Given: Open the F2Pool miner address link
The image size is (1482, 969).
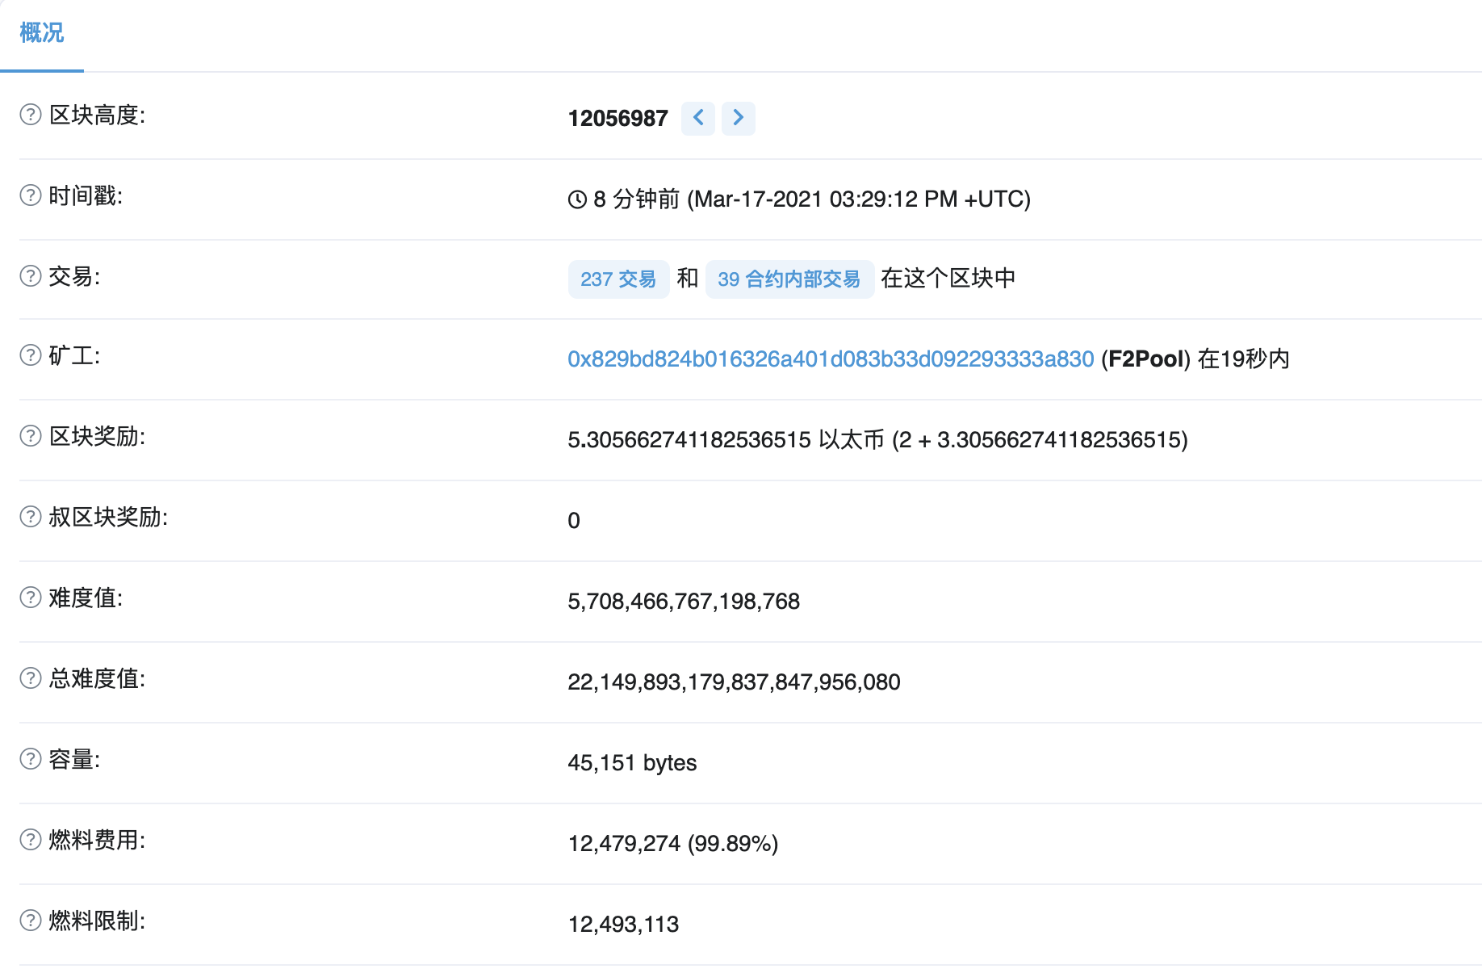Looking at the screenshot, I should coord(831,359).
